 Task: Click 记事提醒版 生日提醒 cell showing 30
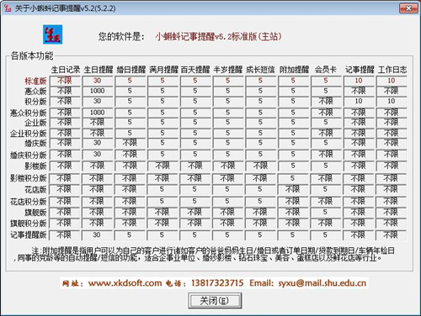pos(97,234)
